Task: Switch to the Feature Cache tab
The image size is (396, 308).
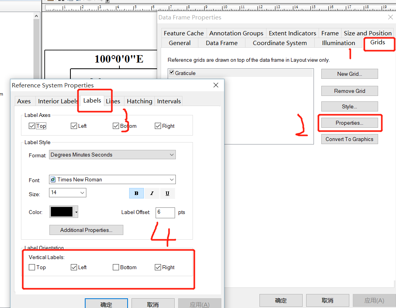Action: click(x=184, y=33)
